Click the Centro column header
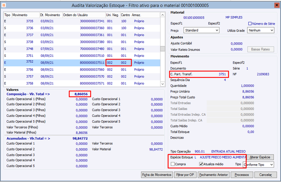Screen dimensions: 281x182 (125, 15)
